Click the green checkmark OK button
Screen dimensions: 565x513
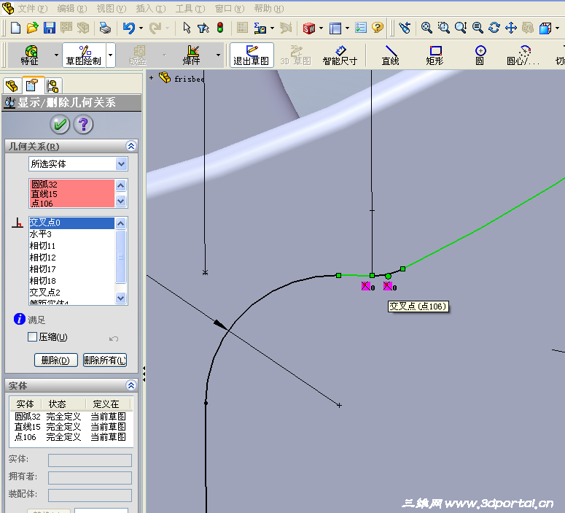pos(60,125)
